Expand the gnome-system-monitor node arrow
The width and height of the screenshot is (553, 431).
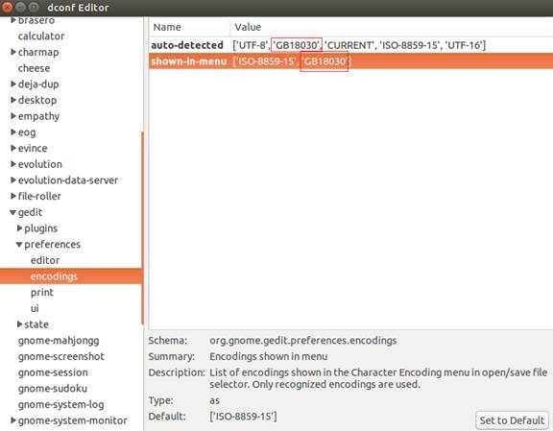13,420
